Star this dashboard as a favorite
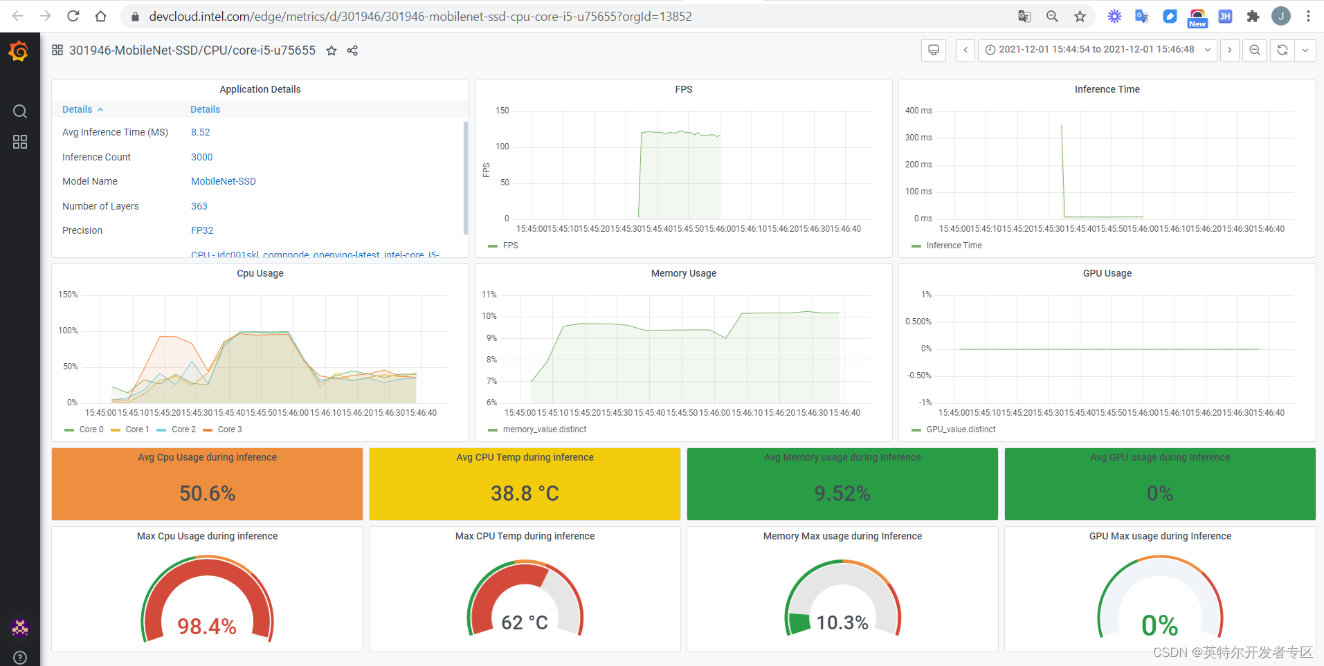 coord(331,50)
